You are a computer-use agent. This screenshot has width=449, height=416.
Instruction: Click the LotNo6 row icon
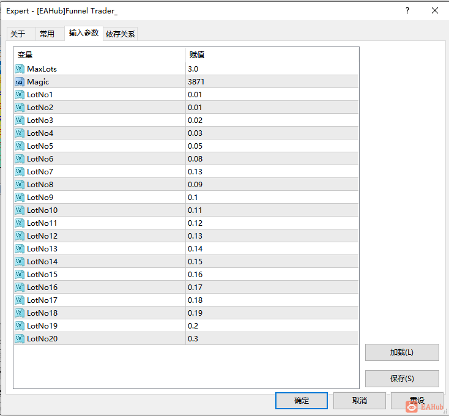(x=20, y=159)
